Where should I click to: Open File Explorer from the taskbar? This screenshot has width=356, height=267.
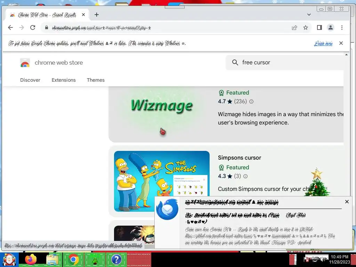(x=52, y=259)
